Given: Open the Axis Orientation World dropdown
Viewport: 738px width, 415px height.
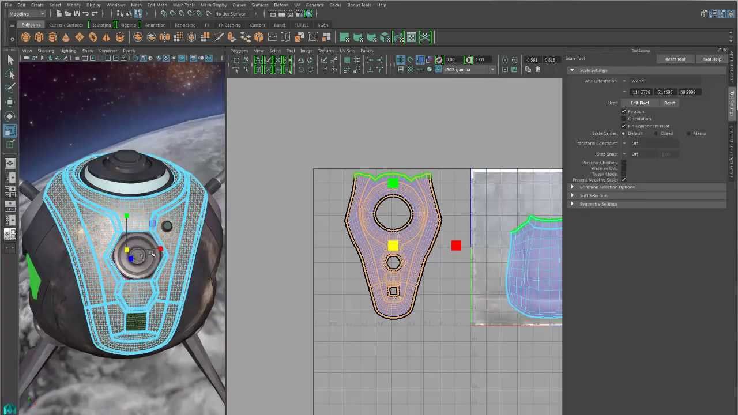Looking at the screenshot, I should [661, 81].
